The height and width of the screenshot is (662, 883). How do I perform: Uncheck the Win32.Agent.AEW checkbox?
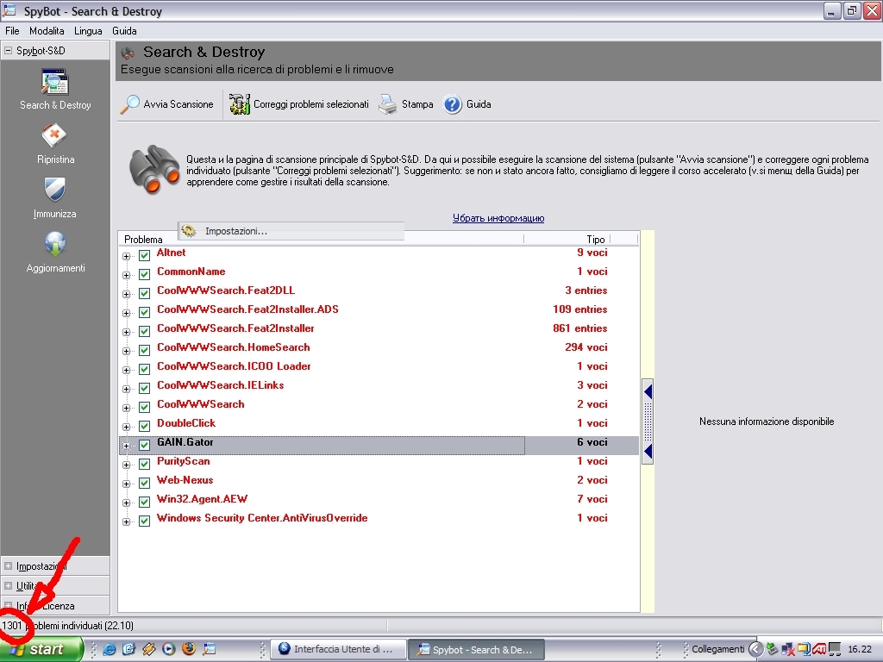[x=144, y=503]
